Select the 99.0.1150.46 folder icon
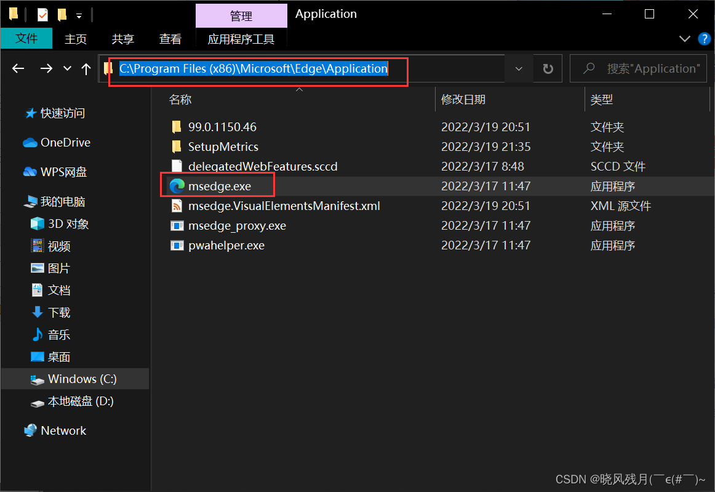 [177, 127]
